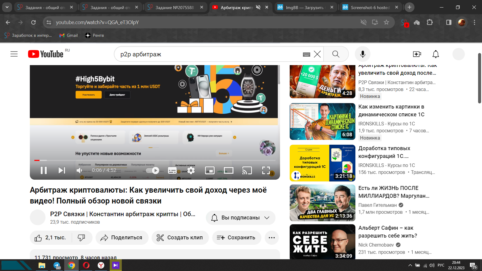
Task: Open the Elon Musk 4:28 thumbnail video
Action: pyautogui.click(x=323, y=82)
